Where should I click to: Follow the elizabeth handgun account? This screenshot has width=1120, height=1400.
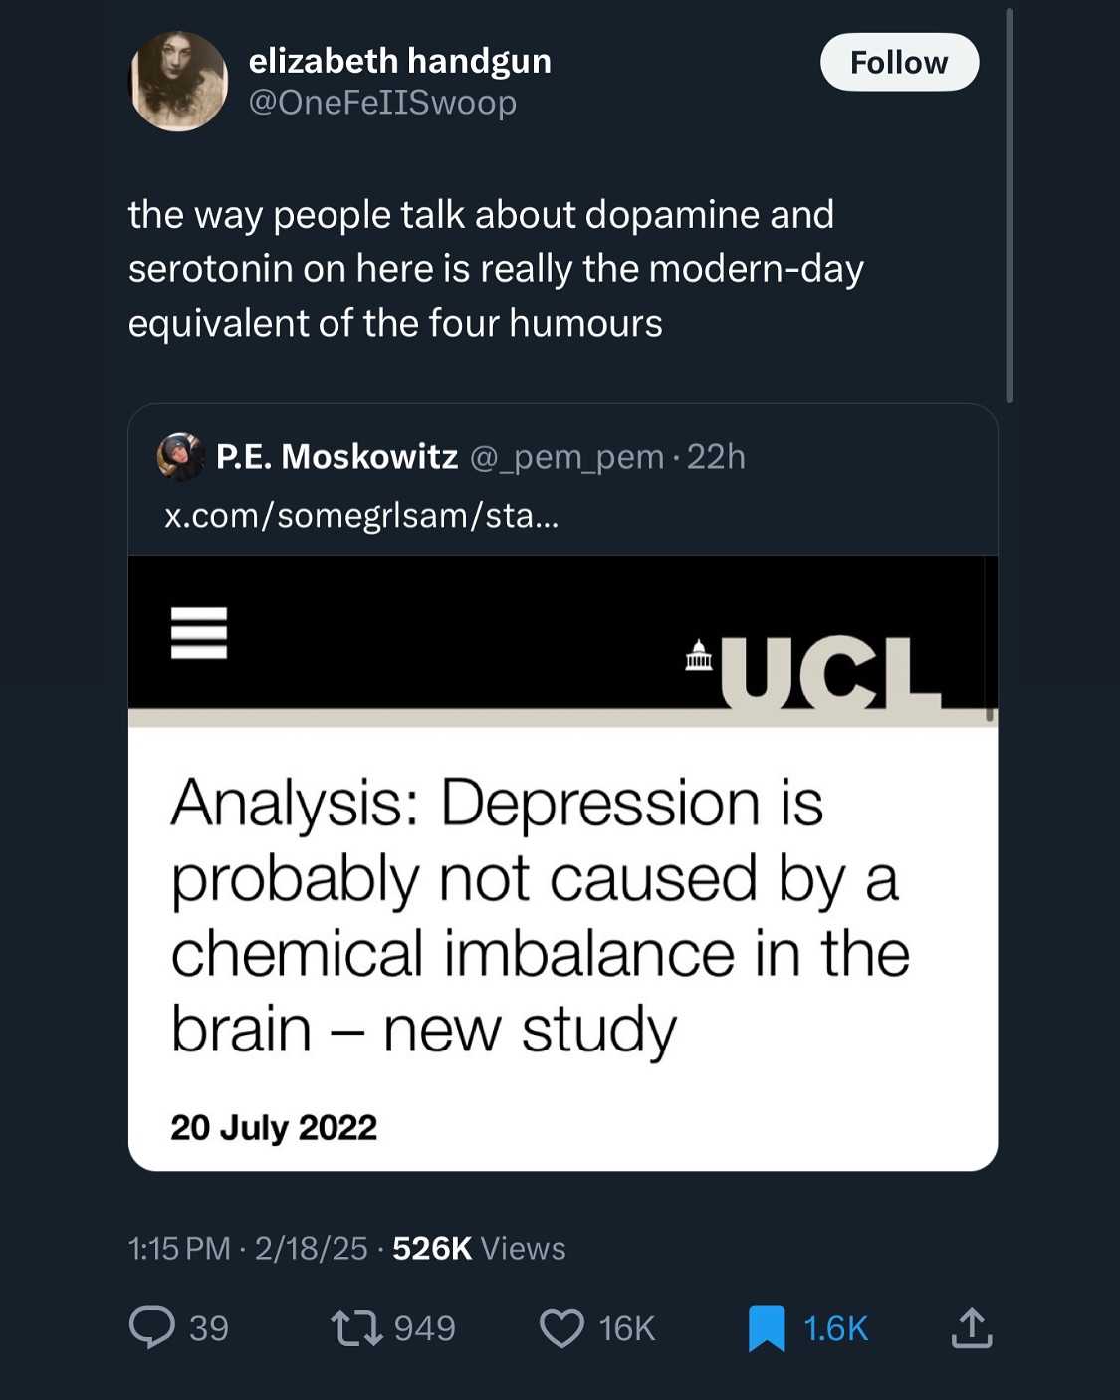[899, 62]
